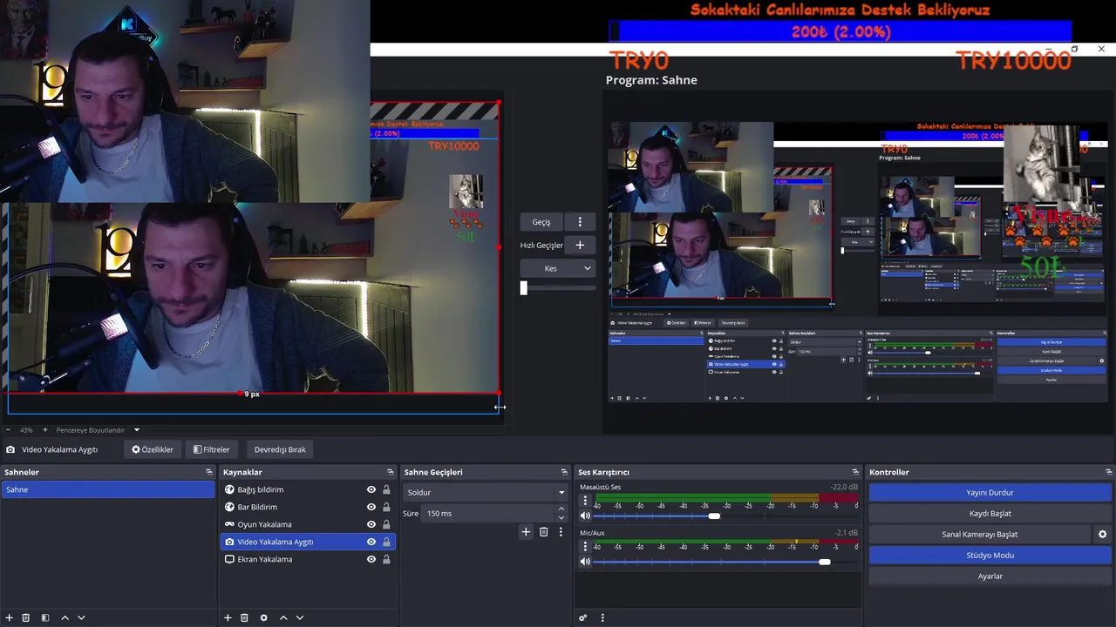The width and height of the screenshot is (1116, 627).
Task: Open Ayarlar settings
Action: tap(990, 576)
